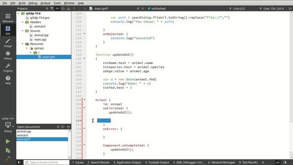Show the Search Results pane
293x165 pixels.
pyautogui.click(x=98, y=162)
